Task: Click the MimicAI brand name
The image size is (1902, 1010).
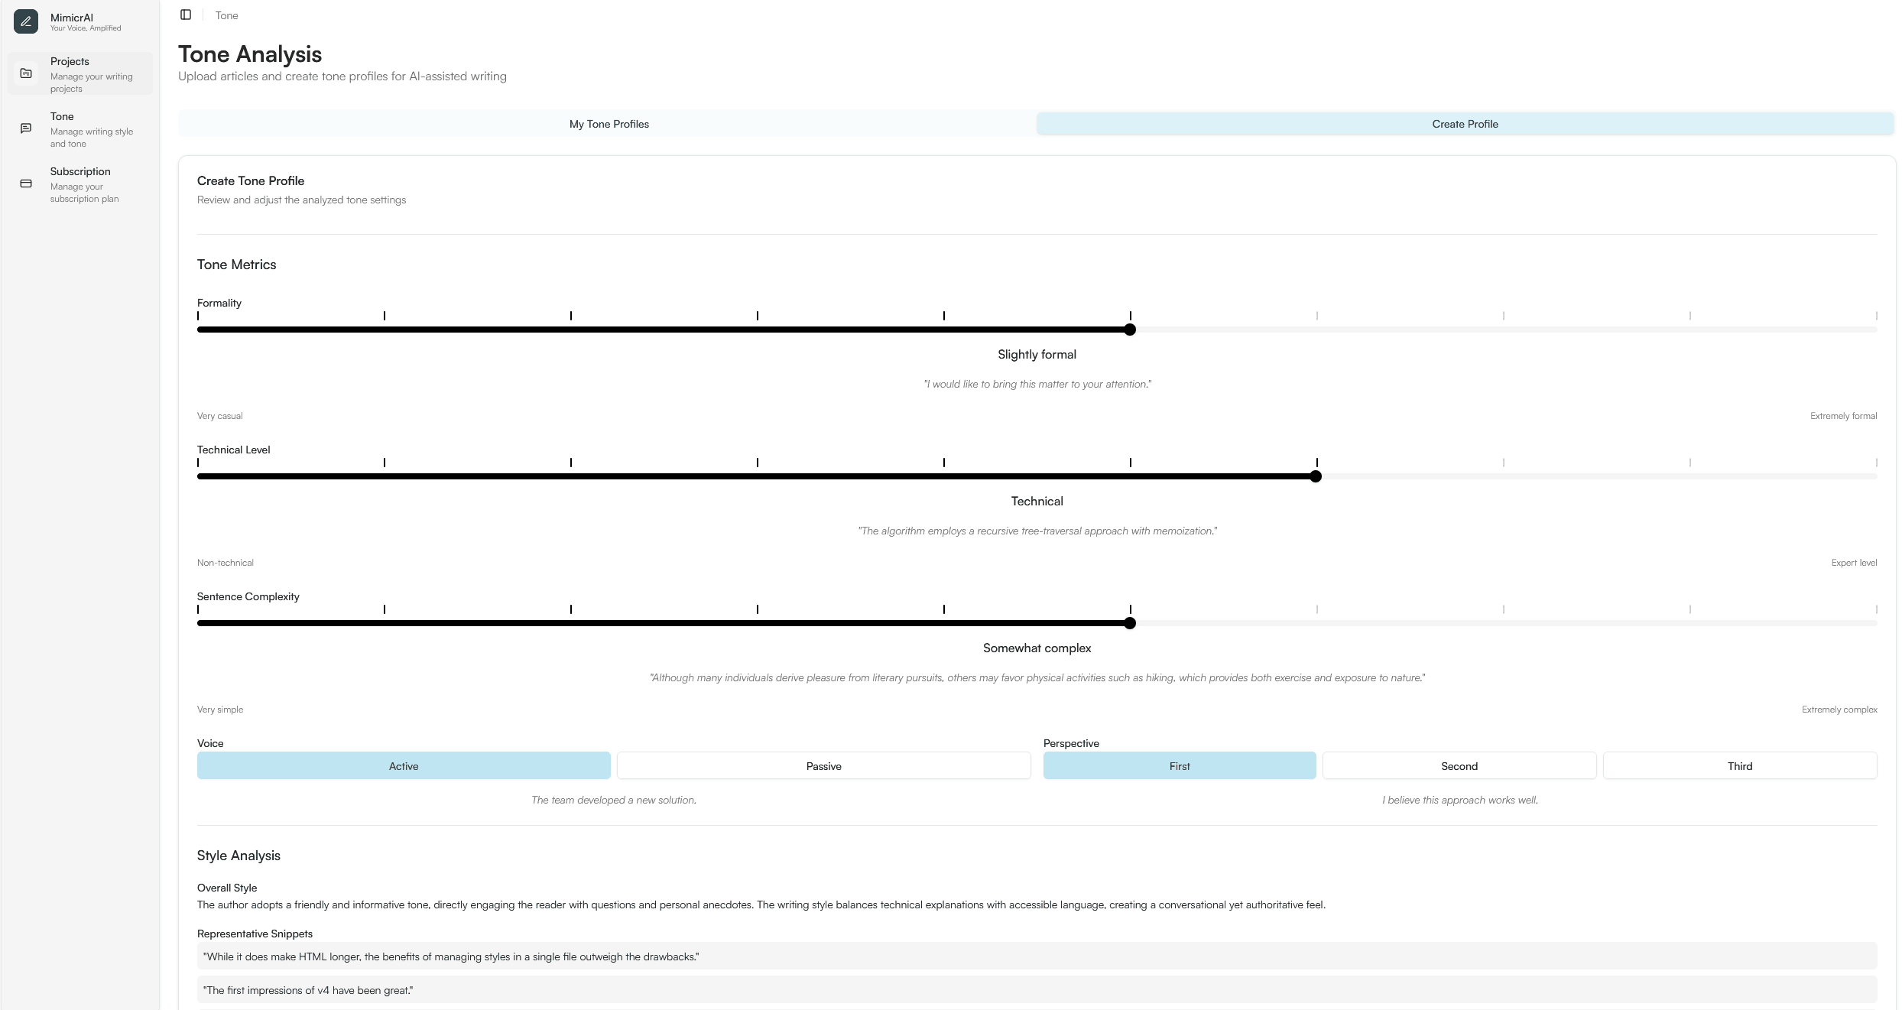Action: click(x=72, y=18)
